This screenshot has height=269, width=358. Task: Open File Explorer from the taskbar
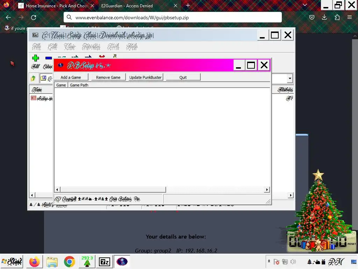tap(52, 262)
